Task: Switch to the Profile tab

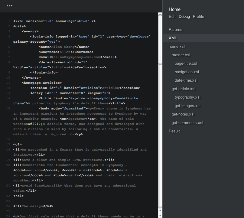Action: pyautogui.click(x=198, y=17)
